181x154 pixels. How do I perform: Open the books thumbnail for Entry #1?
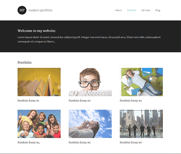pos(39,82)
